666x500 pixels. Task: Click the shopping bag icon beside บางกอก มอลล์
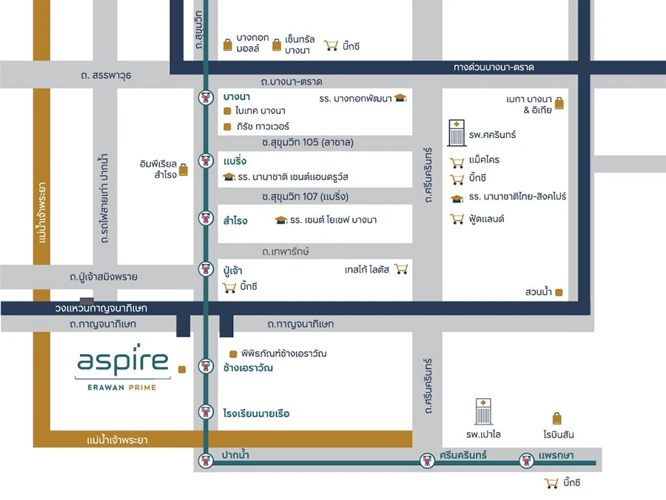pyautogui.click(x=228, y=45)
